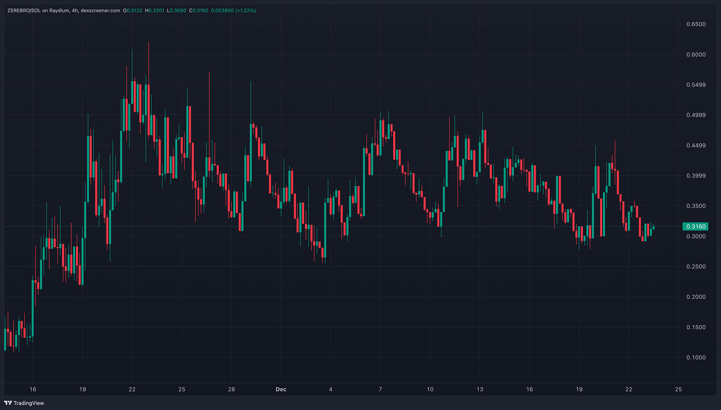The height and width of the screenshot is (410, 721).
Task: Click the 0.3500 price axis label
Action: (x=696, y=206)
